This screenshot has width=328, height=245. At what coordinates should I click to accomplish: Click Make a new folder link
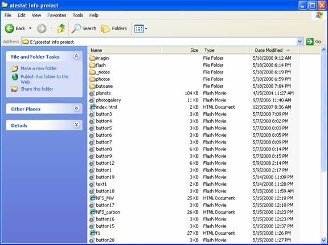point(39,68)
